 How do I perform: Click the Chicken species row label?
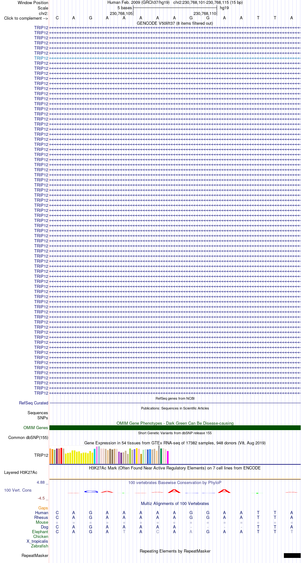(x=41, y=536)
